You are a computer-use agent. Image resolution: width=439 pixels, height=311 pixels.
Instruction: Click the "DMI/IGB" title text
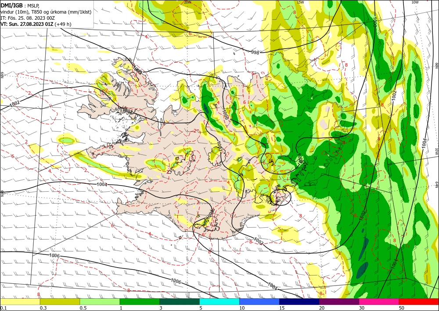(12, 5)
